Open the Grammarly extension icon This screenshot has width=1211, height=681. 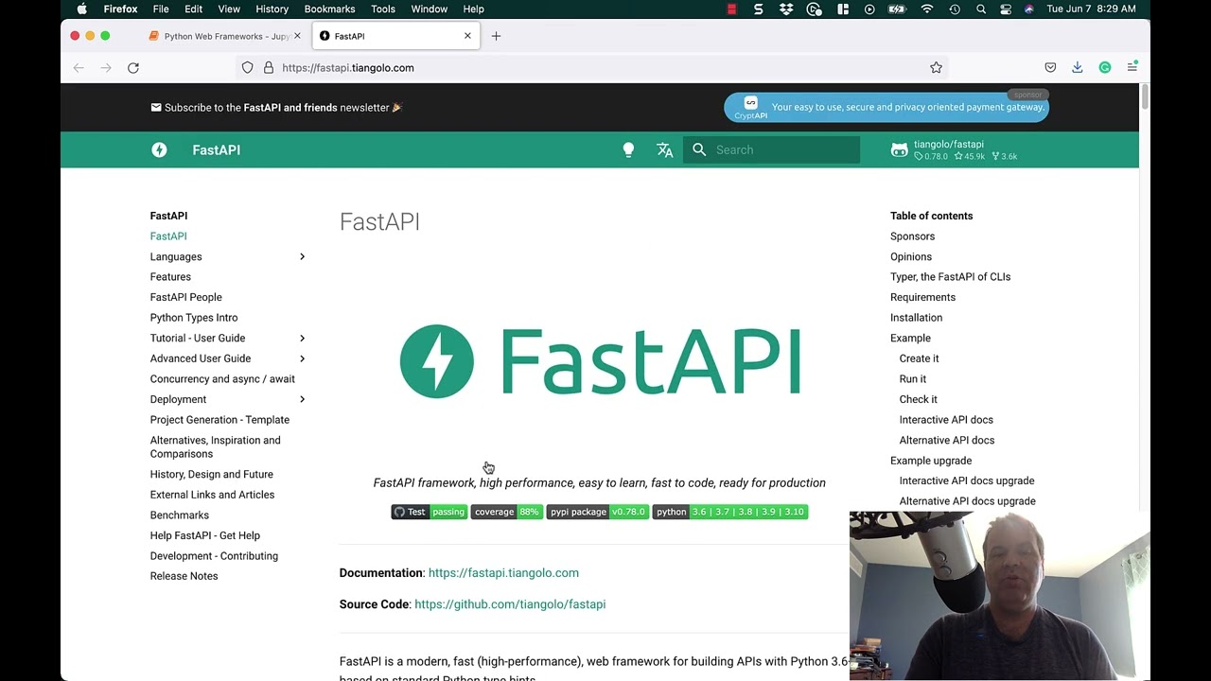1104,68
